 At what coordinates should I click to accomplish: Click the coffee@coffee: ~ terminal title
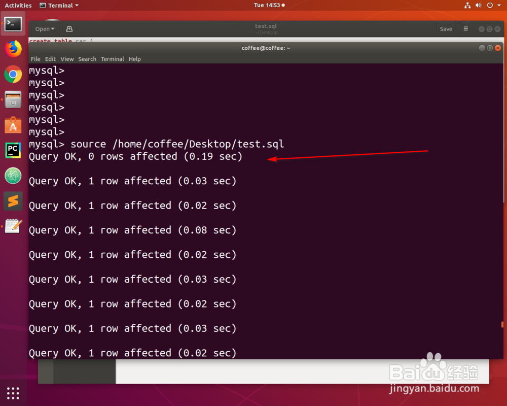266,48
